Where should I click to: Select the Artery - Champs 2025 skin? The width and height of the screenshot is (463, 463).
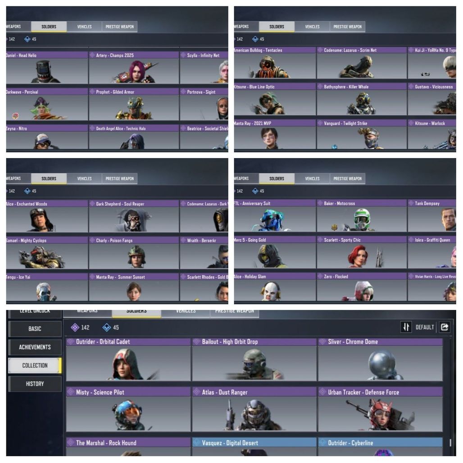point(134,68)
